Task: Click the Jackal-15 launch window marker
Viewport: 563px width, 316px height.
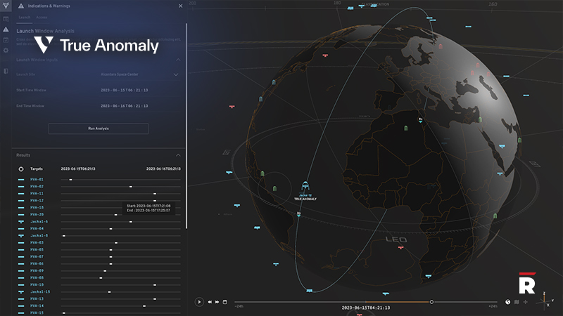Action: tap(109, 292)
